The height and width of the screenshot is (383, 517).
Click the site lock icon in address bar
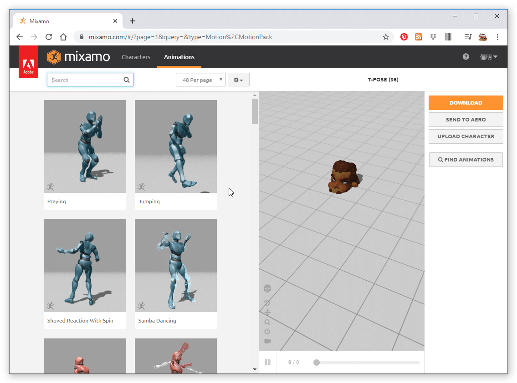(81, 37)
